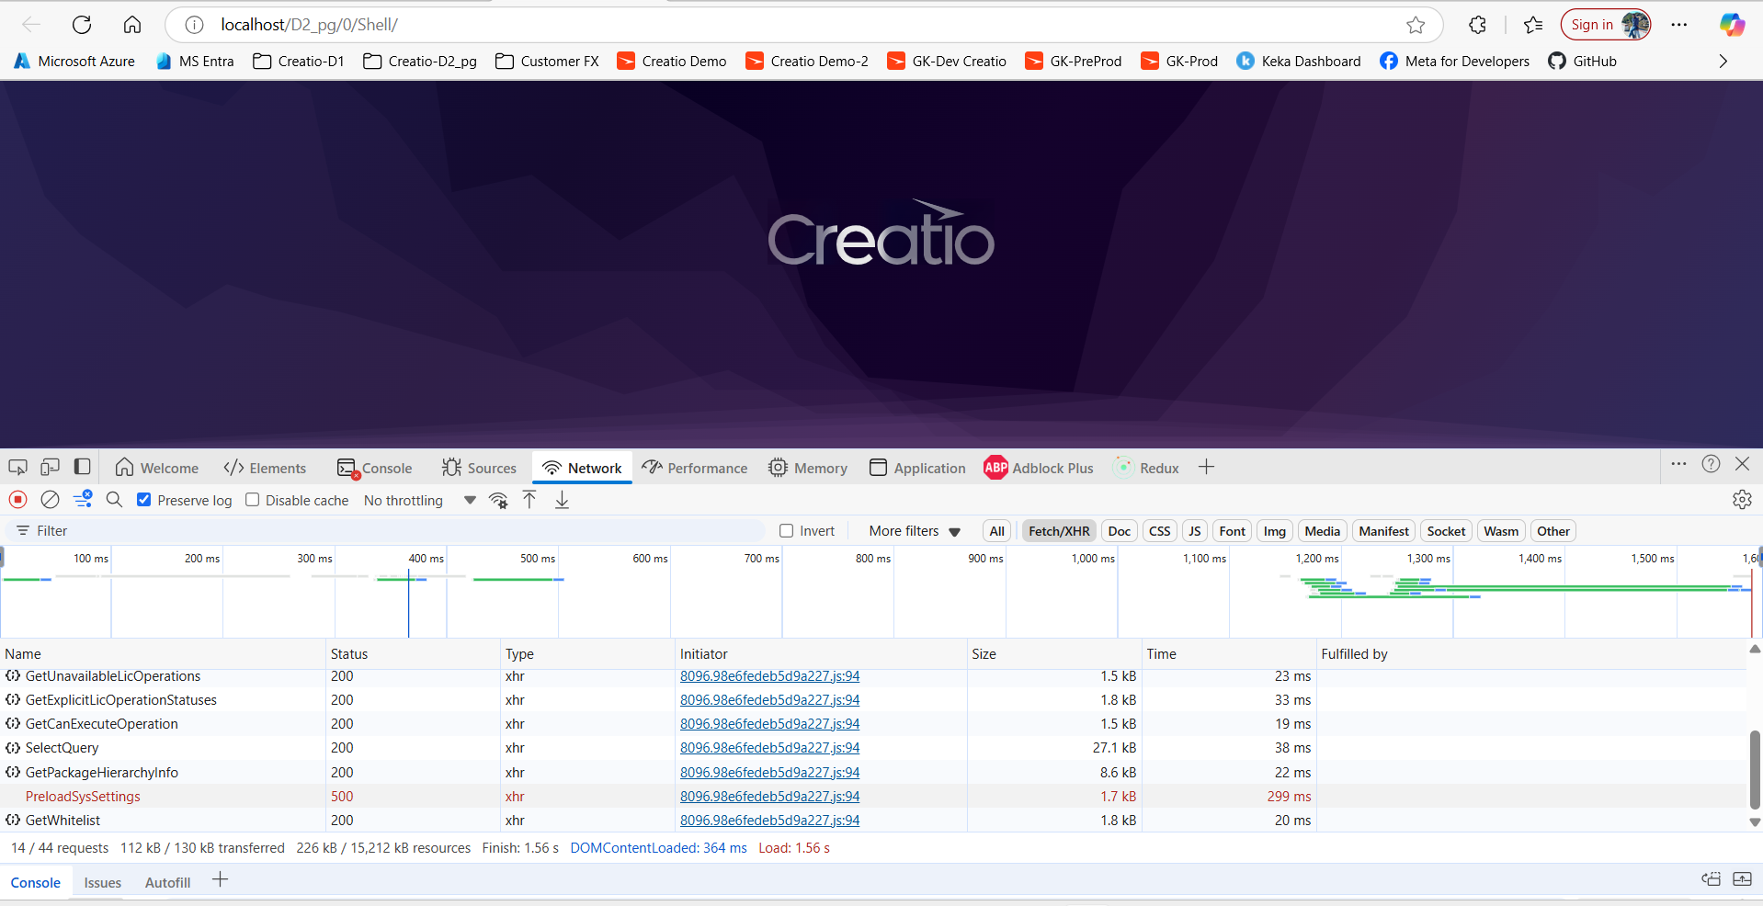Open the Issues quick view tab
This screenshot has height=906, width=1763.
point(103,883)
